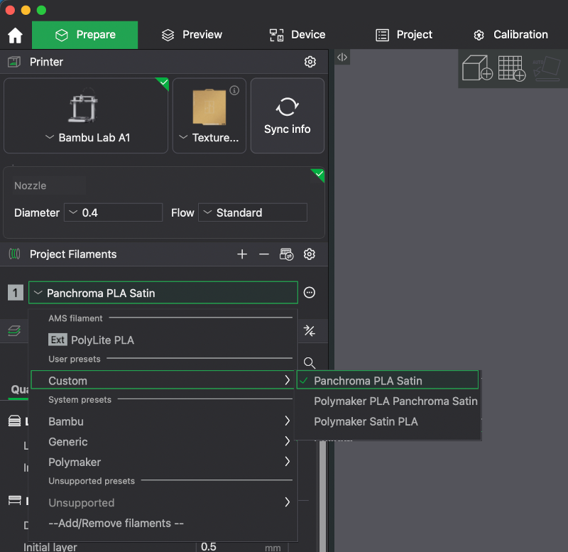Open Project Filaments settings gear

[309, 254]
